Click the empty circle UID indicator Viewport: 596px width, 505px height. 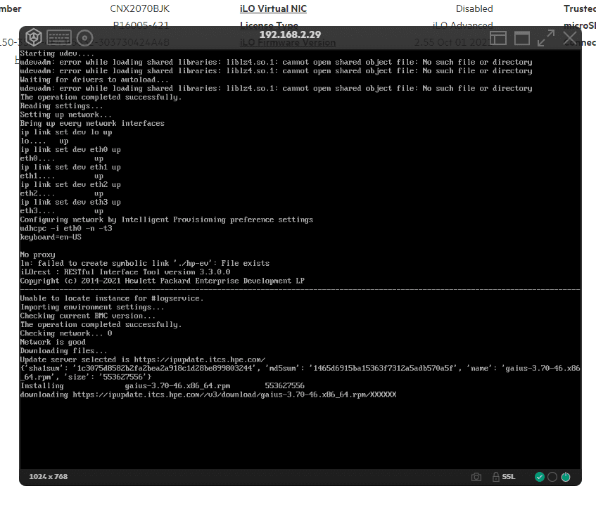tap(552, 477)
